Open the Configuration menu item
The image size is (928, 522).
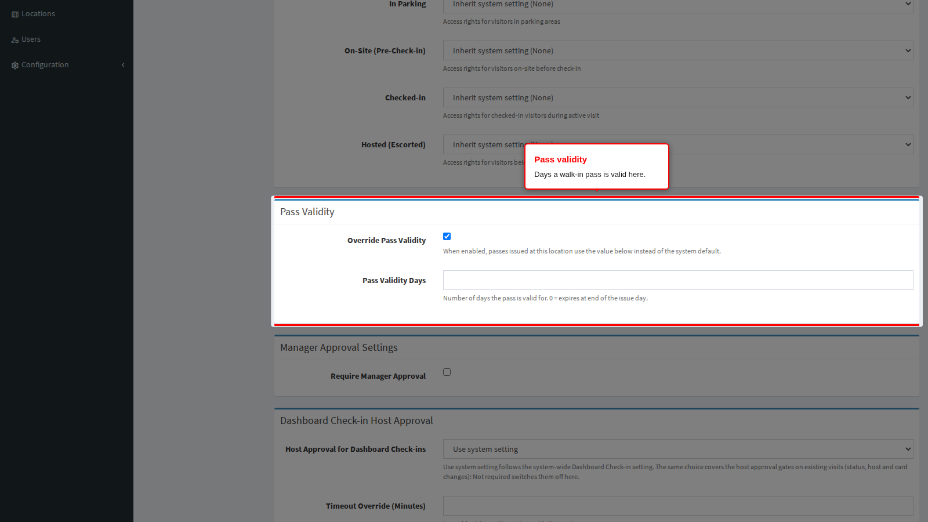pos(67,65)
